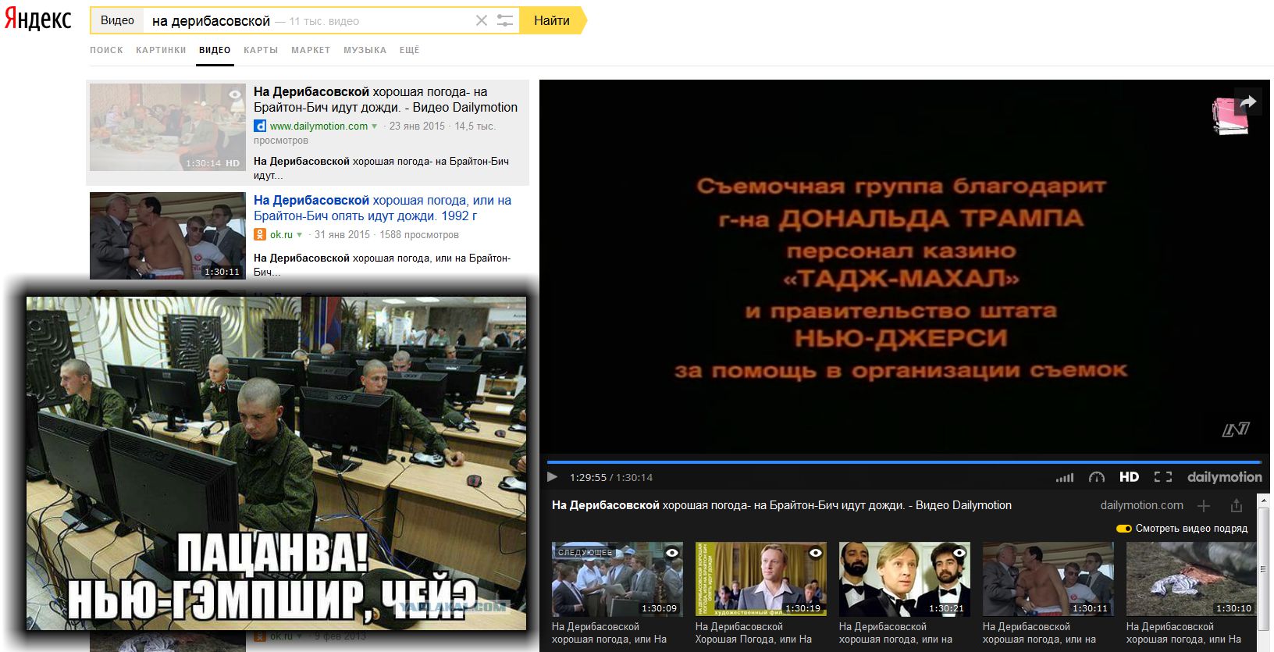The width and height of the screenshot is (1274, 652).
Task: Click eye icon on the 1:30:19 related thumbnail
Action: click(x=815, y=553)
